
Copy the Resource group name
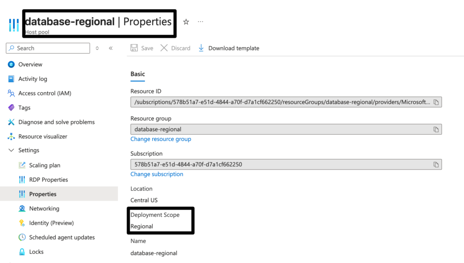[x=436, y=129]
